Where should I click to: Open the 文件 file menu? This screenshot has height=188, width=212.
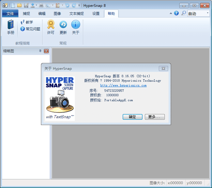pyautogui.click(x=10, y=13)
